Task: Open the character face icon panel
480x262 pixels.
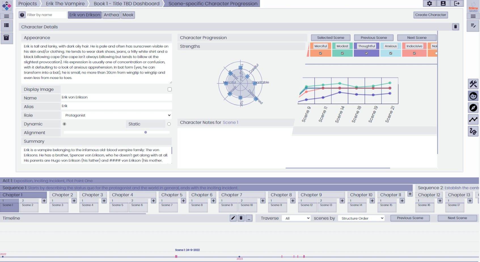Action: 473,96
